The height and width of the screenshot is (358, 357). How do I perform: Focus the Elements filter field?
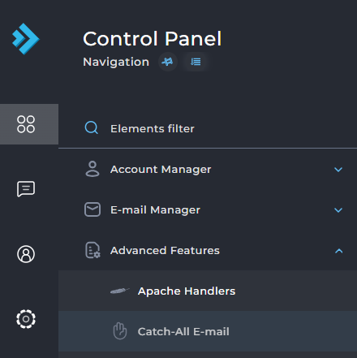pos(208,128)
